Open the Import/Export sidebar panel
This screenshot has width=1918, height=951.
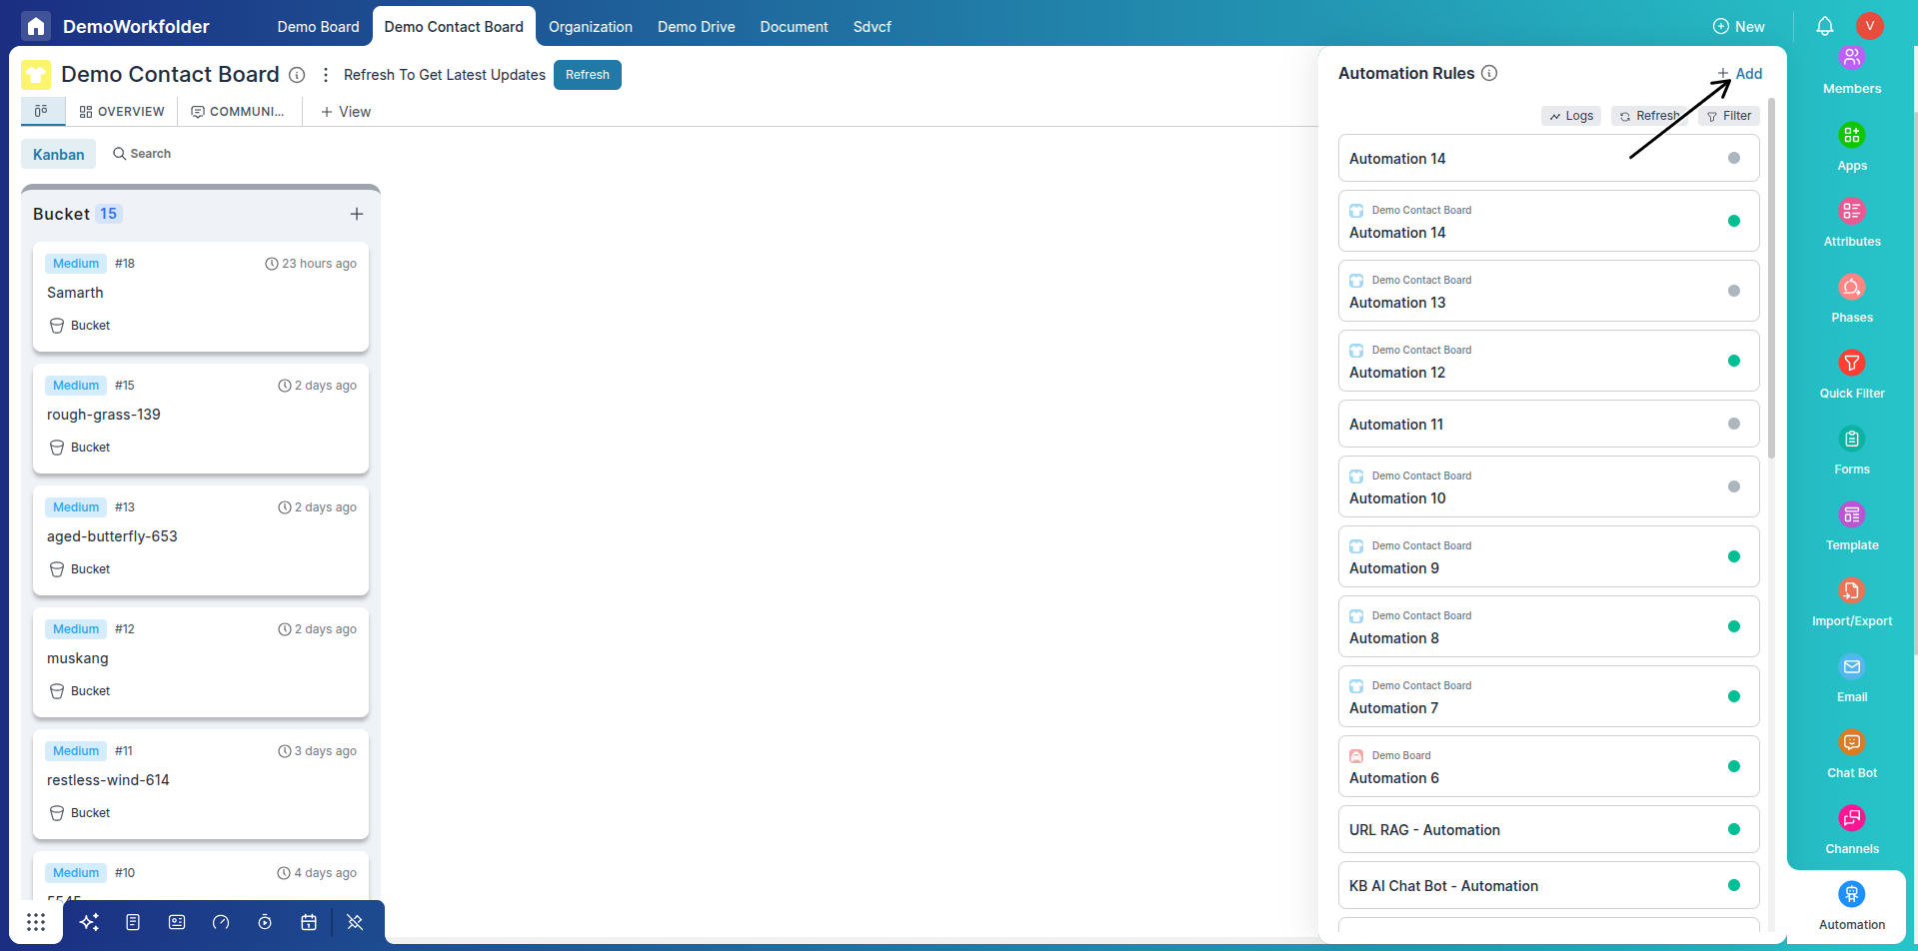[1852, 601]
